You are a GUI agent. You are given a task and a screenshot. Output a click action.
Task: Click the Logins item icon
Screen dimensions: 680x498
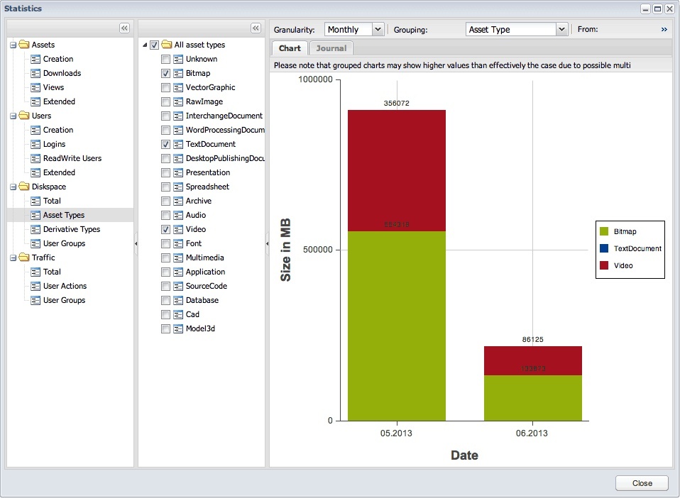[x=35, y=144]
